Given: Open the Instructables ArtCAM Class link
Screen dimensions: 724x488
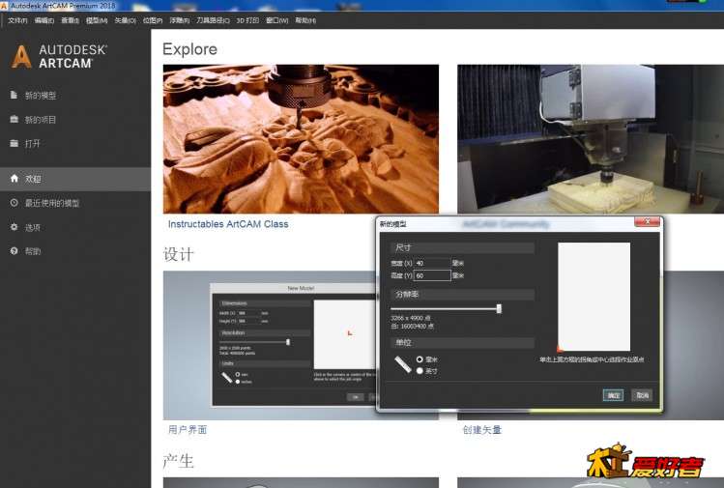Looking at the screenshot, I should pyautogui.click(x=228, y=224).
